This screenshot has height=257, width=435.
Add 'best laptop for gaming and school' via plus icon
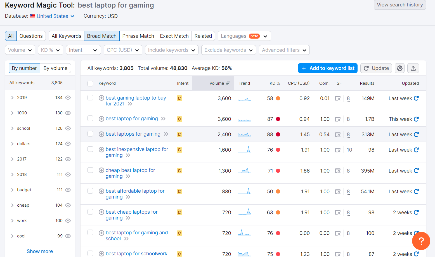coord(101,233)
